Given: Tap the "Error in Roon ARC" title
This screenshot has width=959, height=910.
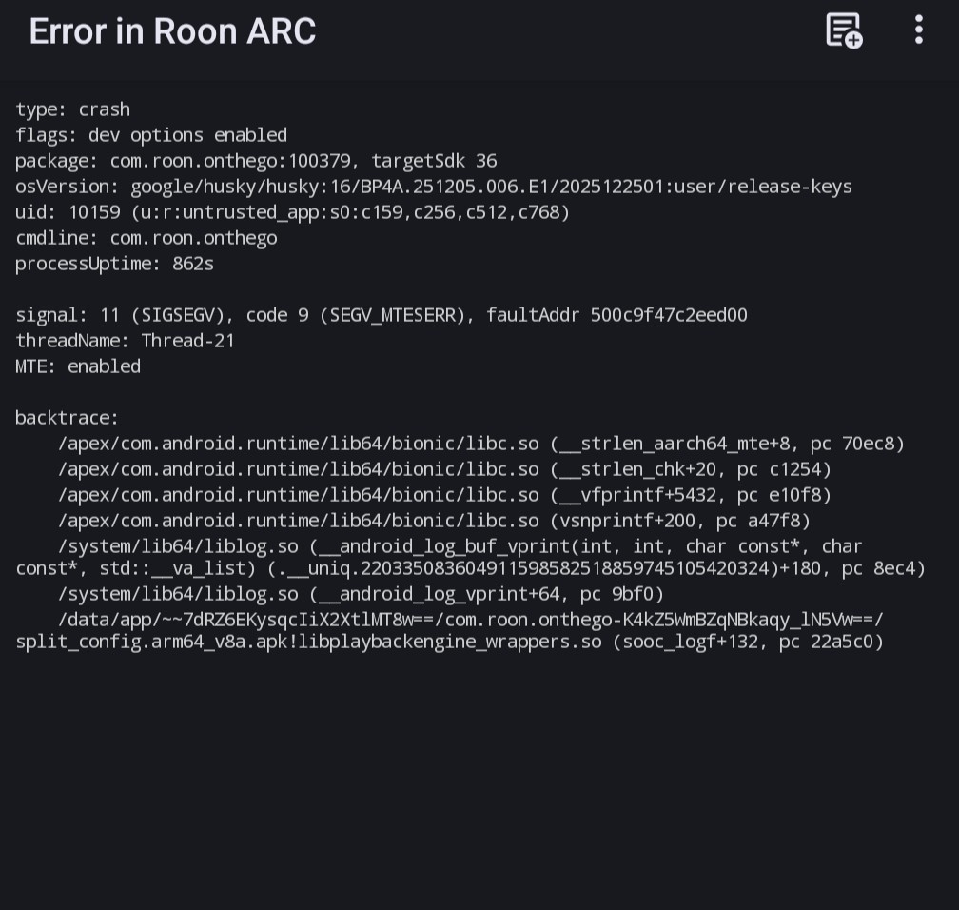Looking at the screenshot, I should click(x=172, y=31).
